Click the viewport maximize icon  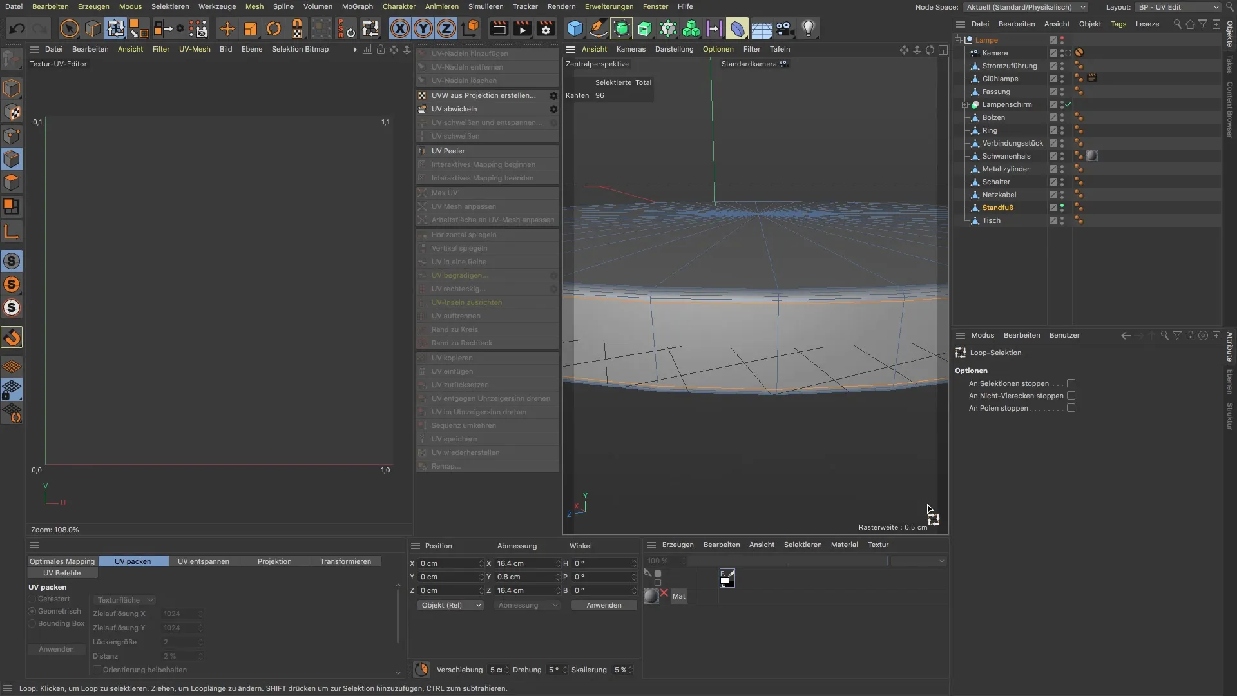click(943, 50)
